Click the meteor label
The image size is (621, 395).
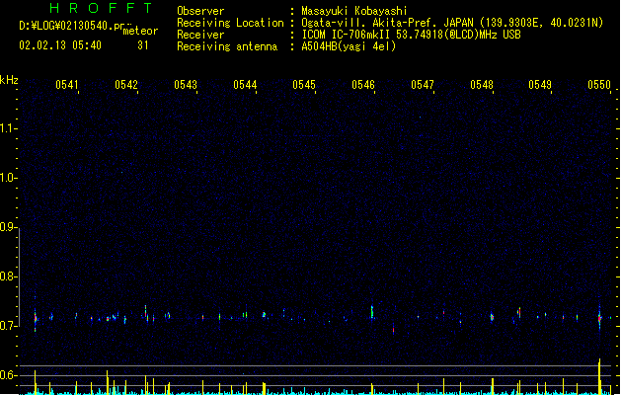point(140,31)
